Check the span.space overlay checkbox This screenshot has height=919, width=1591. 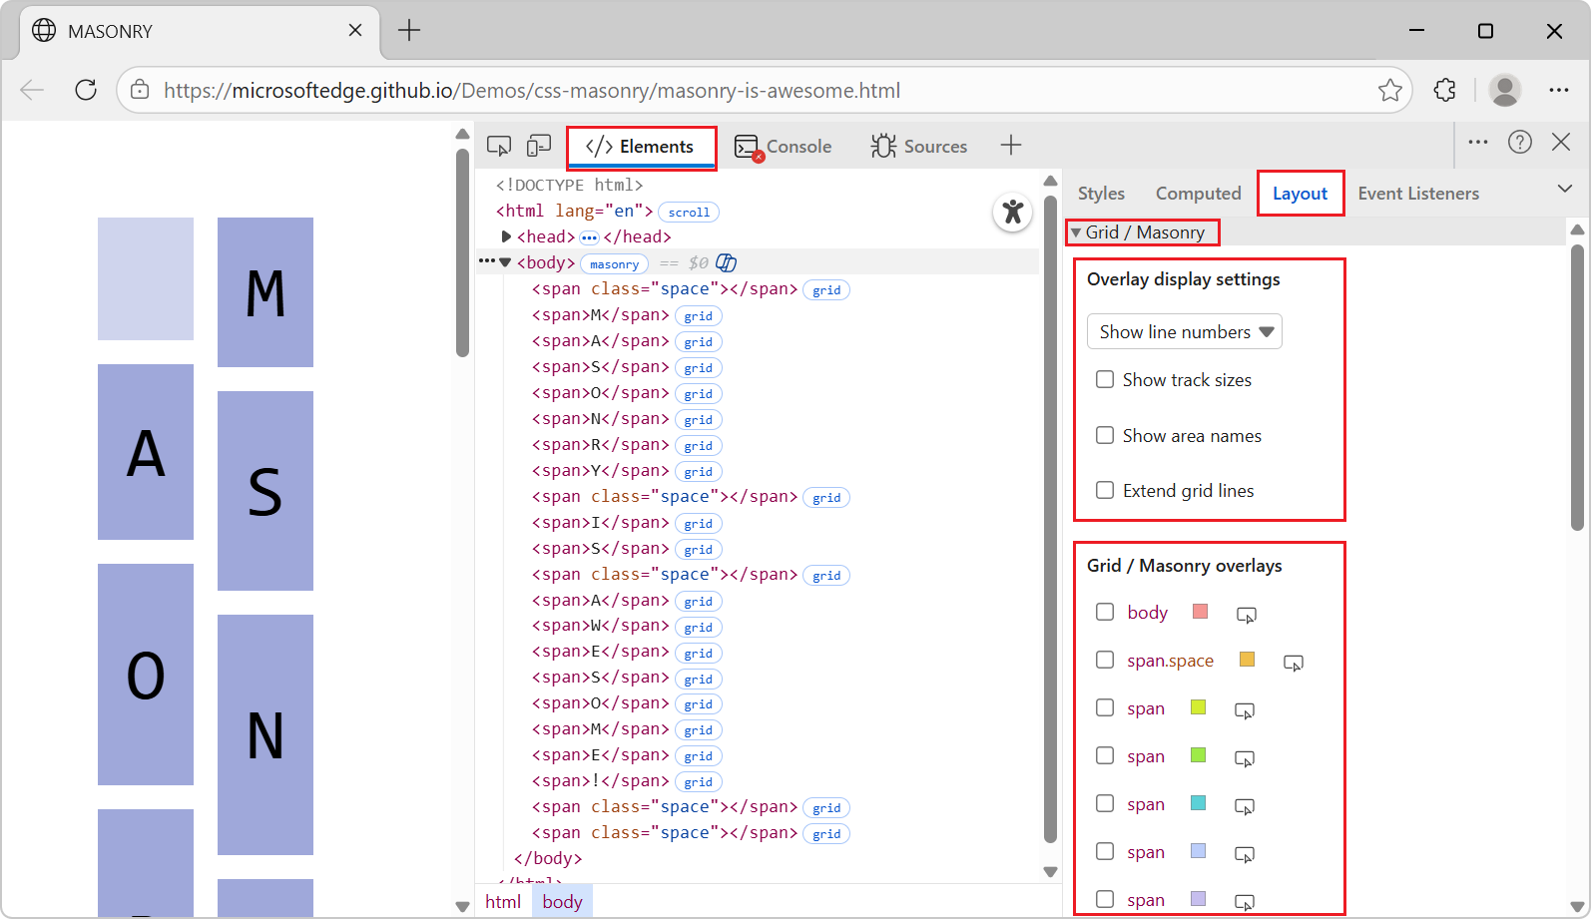[x=1105, y=660]
